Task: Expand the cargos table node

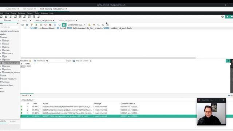Action: tap(1, 40)
